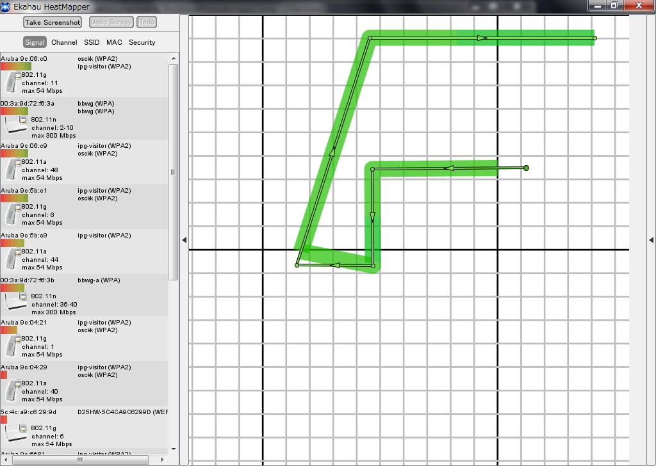Click the 'Aruba 9c:06:c0' label
The image size is (656, 466).
coord(24,58)
